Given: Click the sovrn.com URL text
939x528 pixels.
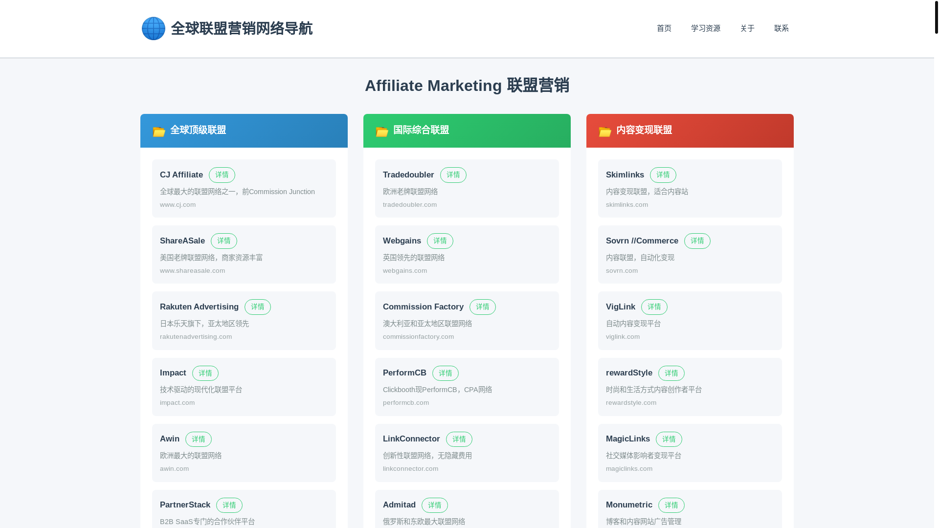Looking at the screenshot, I should 622,271.
